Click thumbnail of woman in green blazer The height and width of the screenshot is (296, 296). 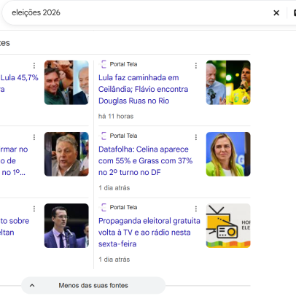(228, 154)
